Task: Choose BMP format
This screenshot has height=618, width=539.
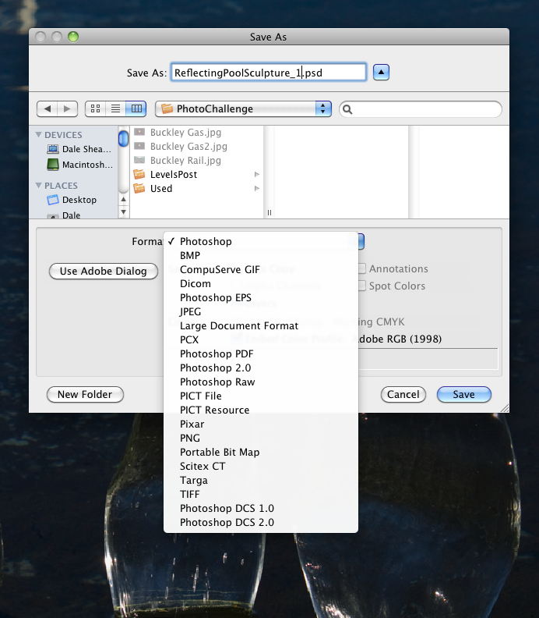Action: [x=260, y=255]
